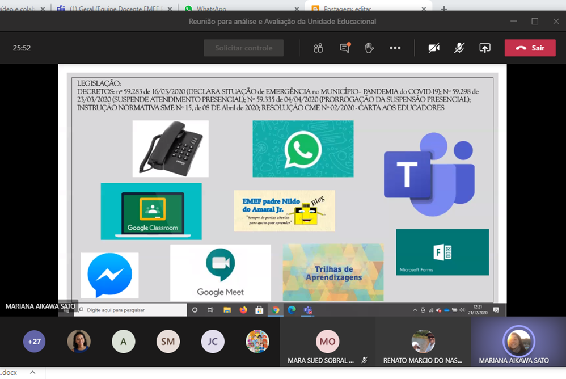Image resolution: width=566 pixels, height=379 pixels.
Task: Select participant avatar JC
Action: tap(213, 342)
